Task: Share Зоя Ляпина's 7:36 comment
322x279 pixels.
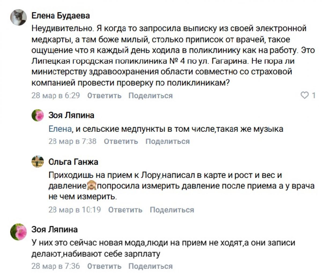Action: (150, 266)
